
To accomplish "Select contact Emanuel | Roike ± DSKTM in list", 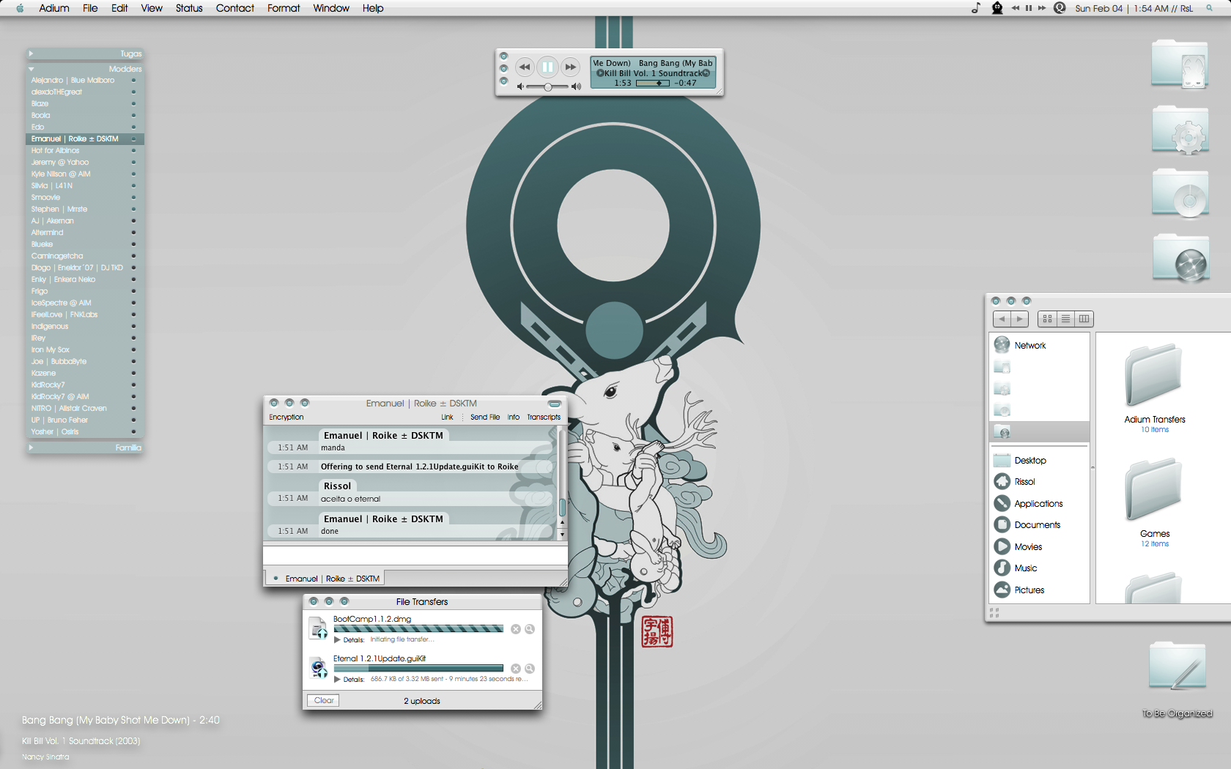I will pos(84,138).
